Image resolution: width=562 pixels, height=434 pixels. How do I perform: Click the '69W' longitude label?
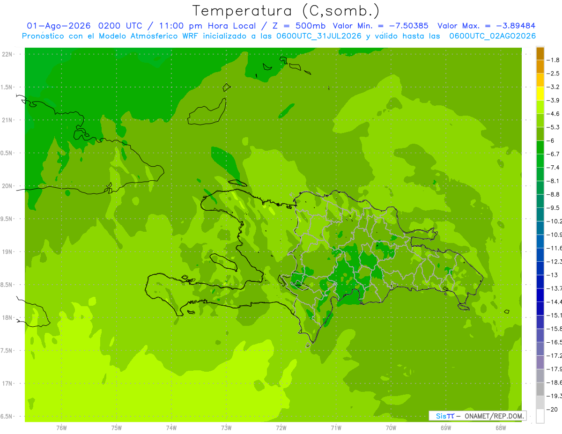446,428
